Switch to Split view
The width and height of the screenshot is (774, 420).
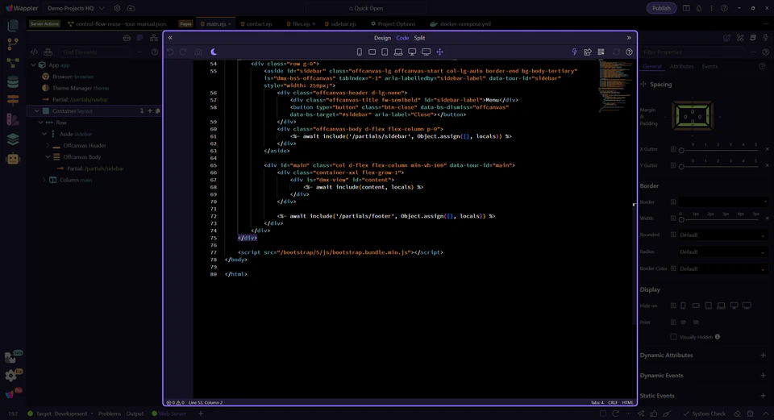(419, 38)
